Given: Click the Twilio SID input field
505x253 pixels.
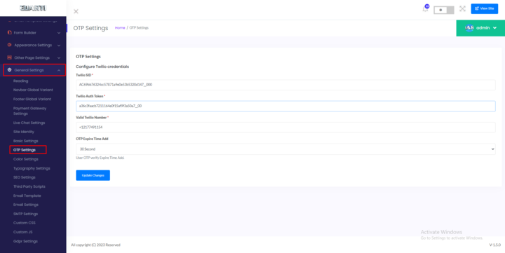Looking at the screenshot, I should coord(285,85).
